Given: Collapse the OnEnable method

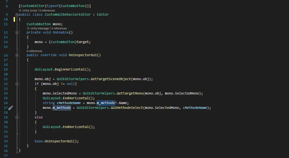Looking at the screenshot, I should point(17,33).
